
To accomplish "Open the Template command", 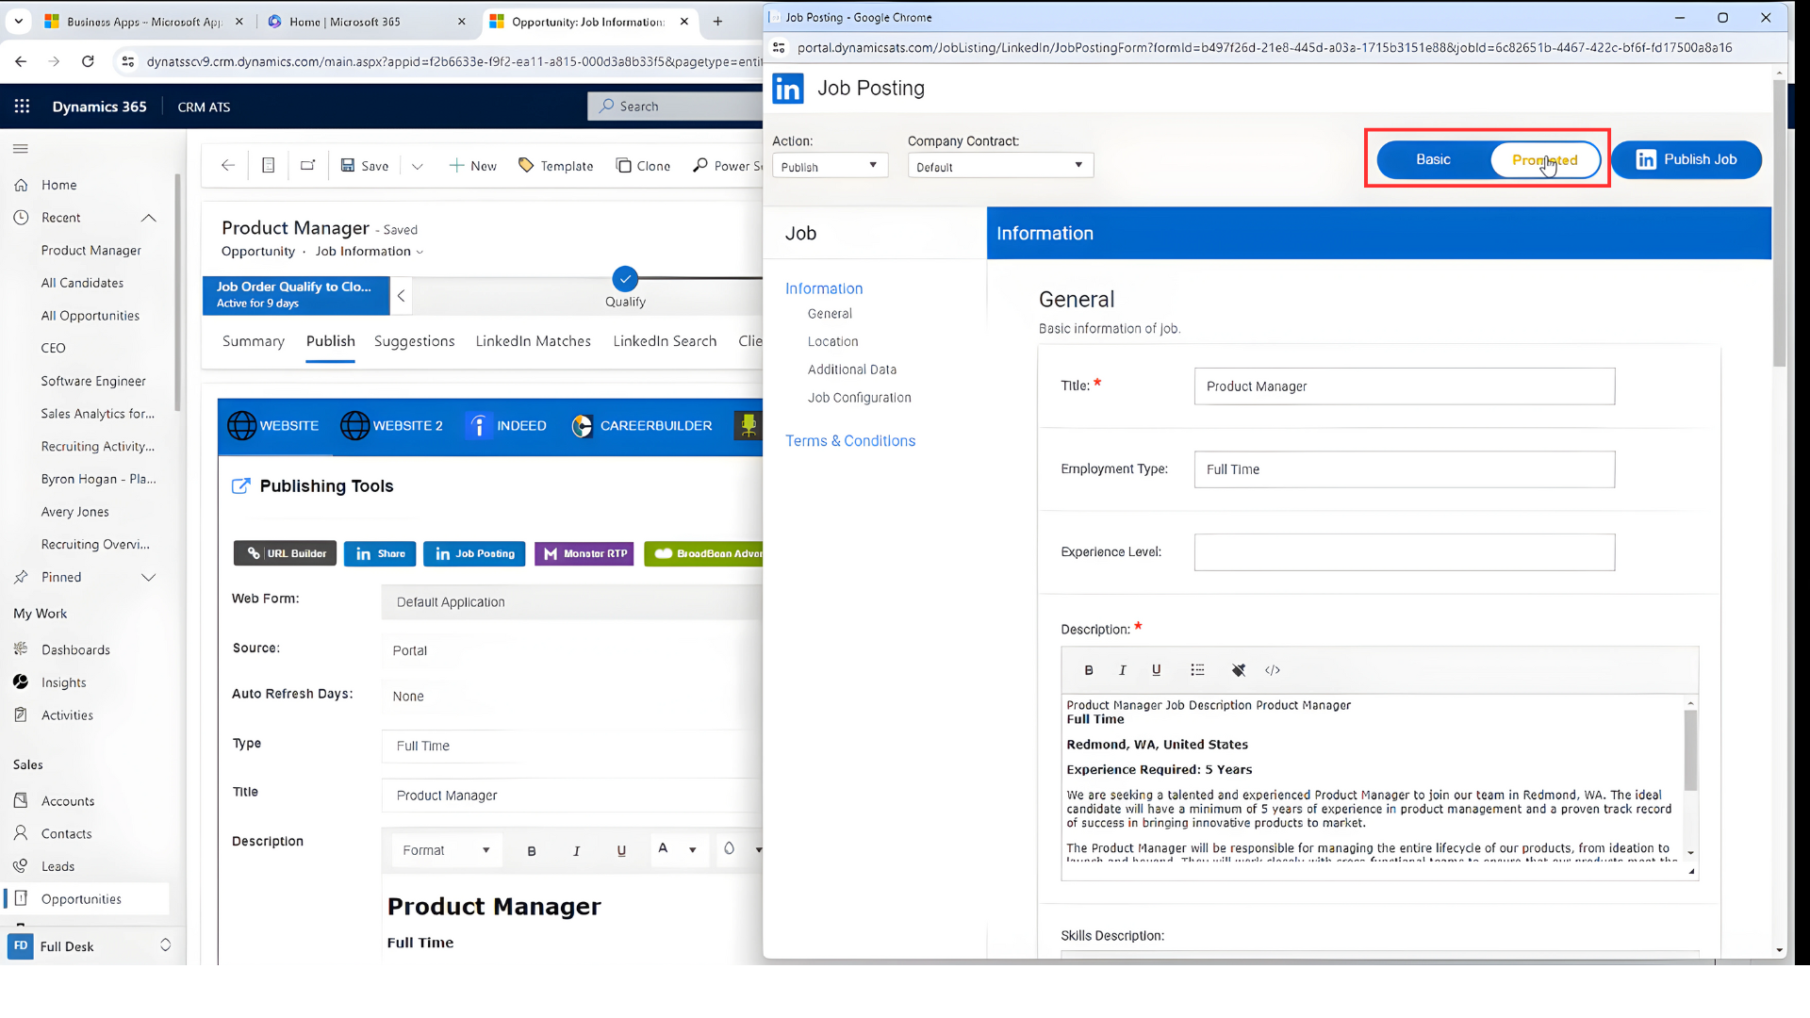I will (556, 166).
